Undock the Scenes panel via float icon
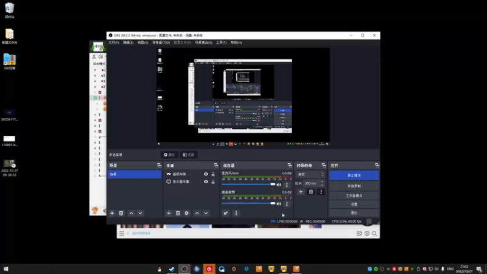 [x=159, y=165]
